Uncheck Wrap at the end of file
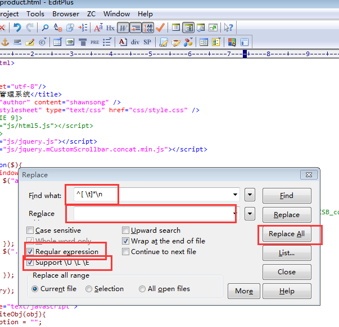 pyautogui.click(x=125, y=241)
